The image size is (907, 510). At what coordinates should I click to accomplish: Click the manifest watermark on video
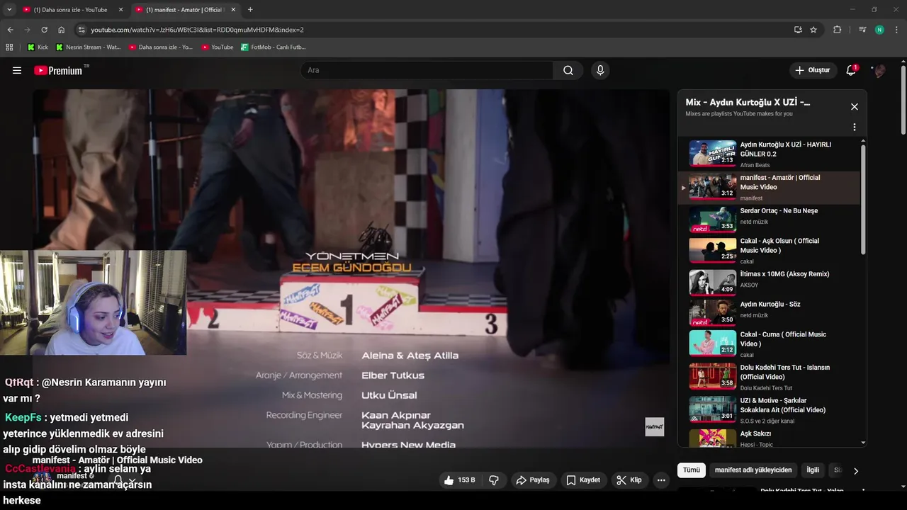point(654,426)
